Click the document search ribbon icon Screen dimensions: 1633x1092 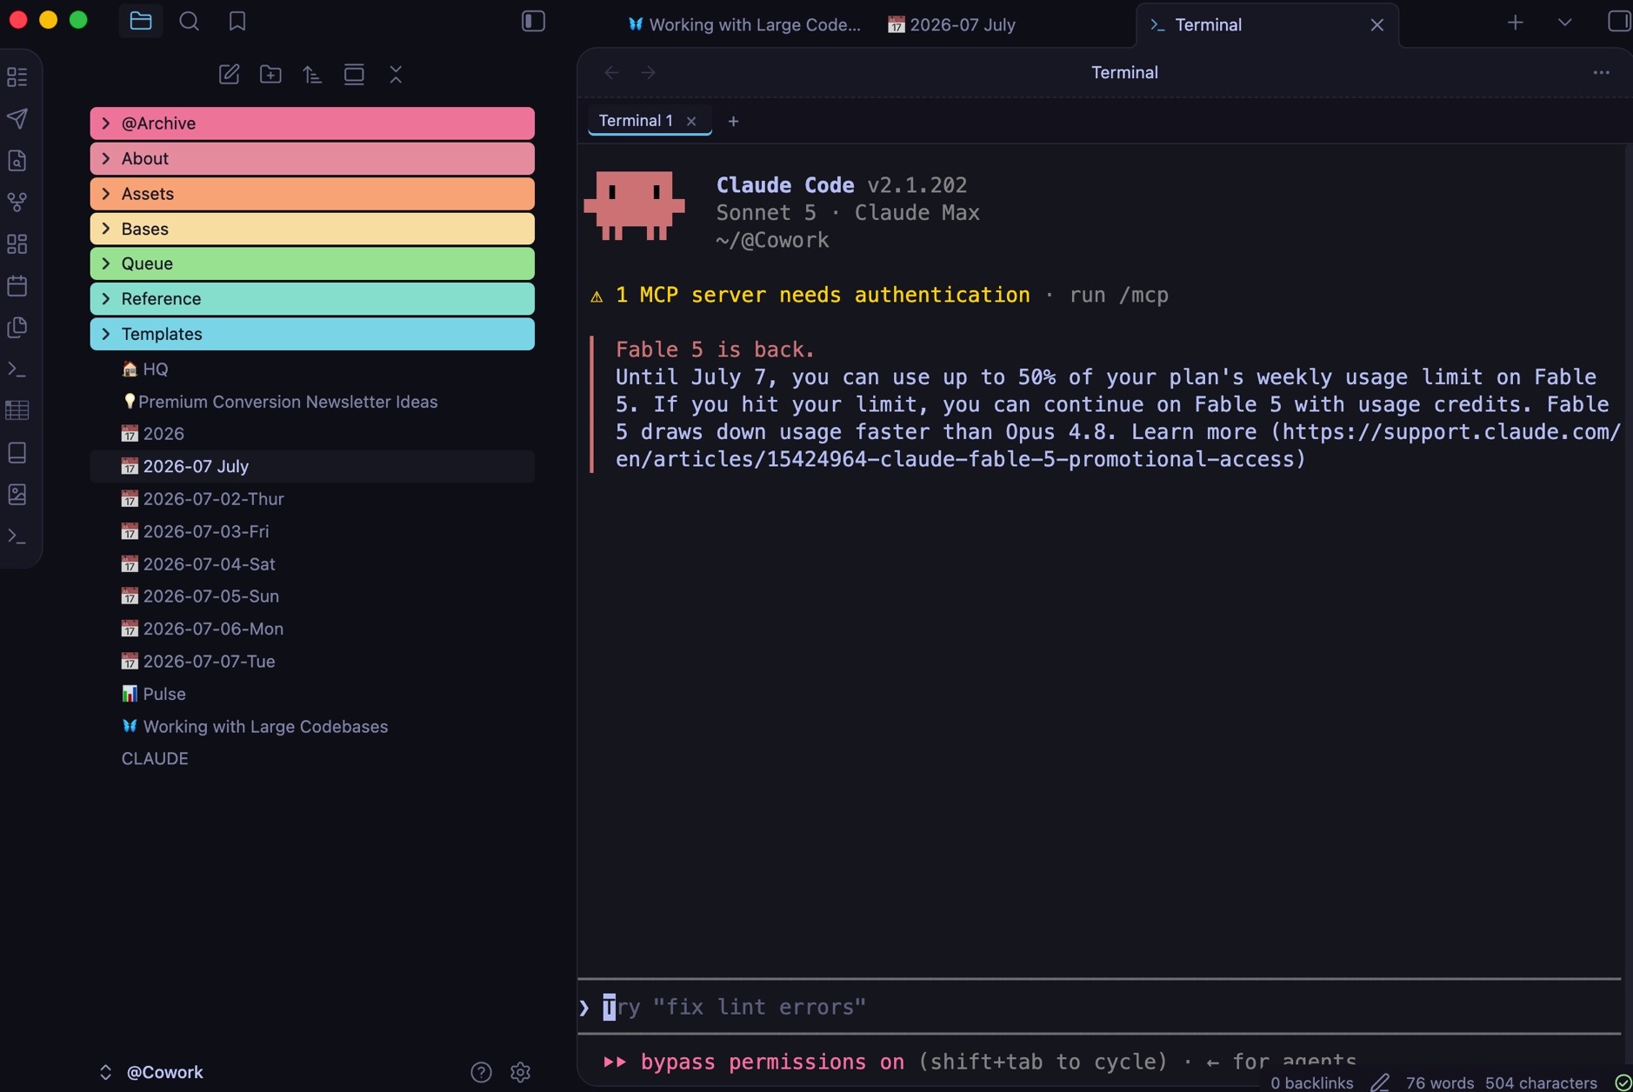pos(17,160)
